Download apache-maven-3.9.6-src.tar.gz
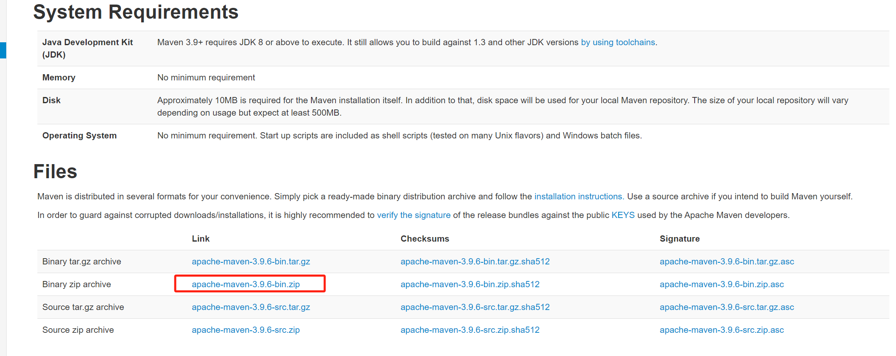The height and width of the screenshot is (356, 896). pos(251,307)
